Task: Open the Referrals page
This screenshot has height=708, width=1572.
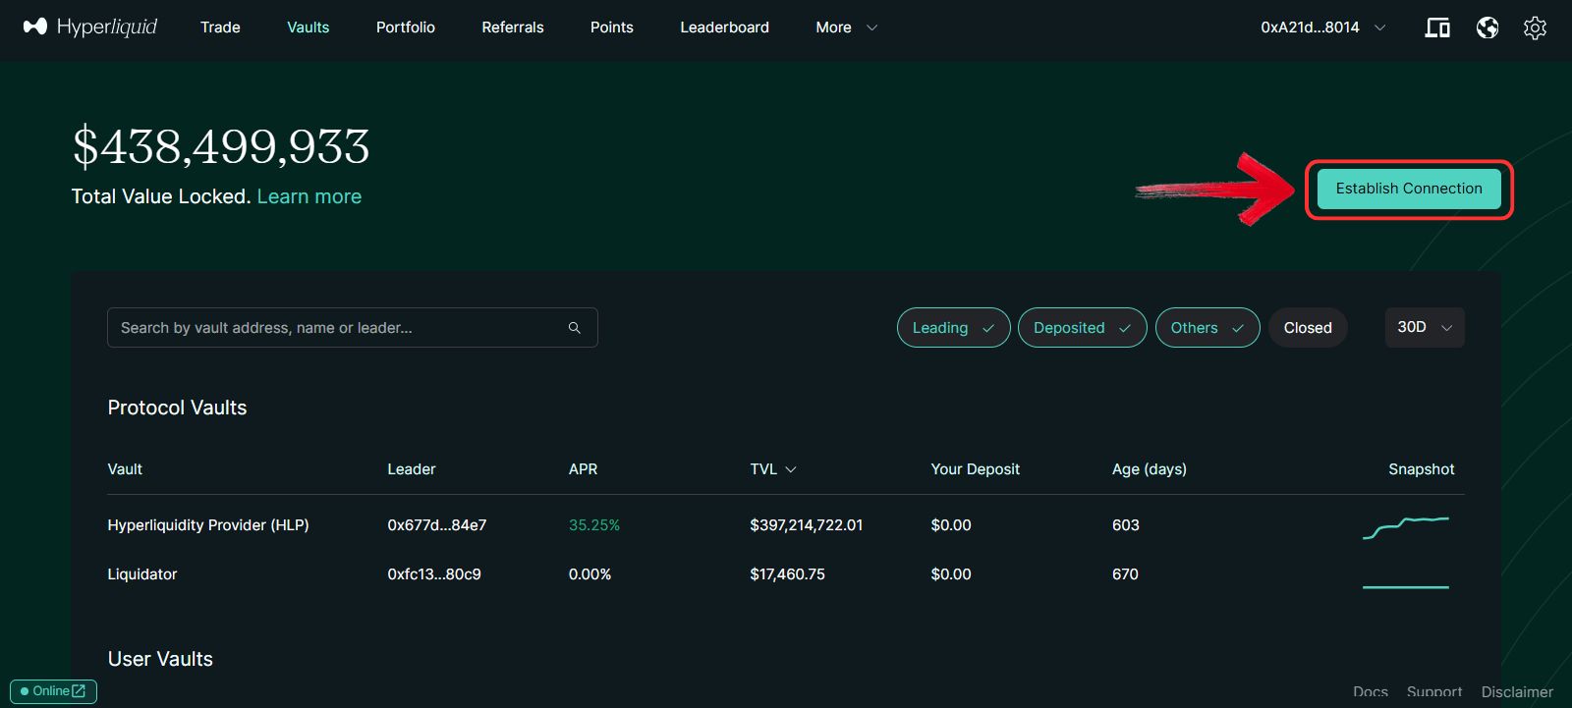Action: point(513,27)
